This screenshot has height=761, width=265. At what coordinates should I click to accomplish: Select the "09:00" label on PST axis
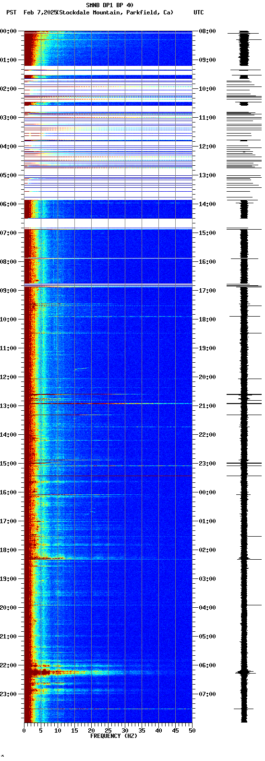(x=8, y=291)
